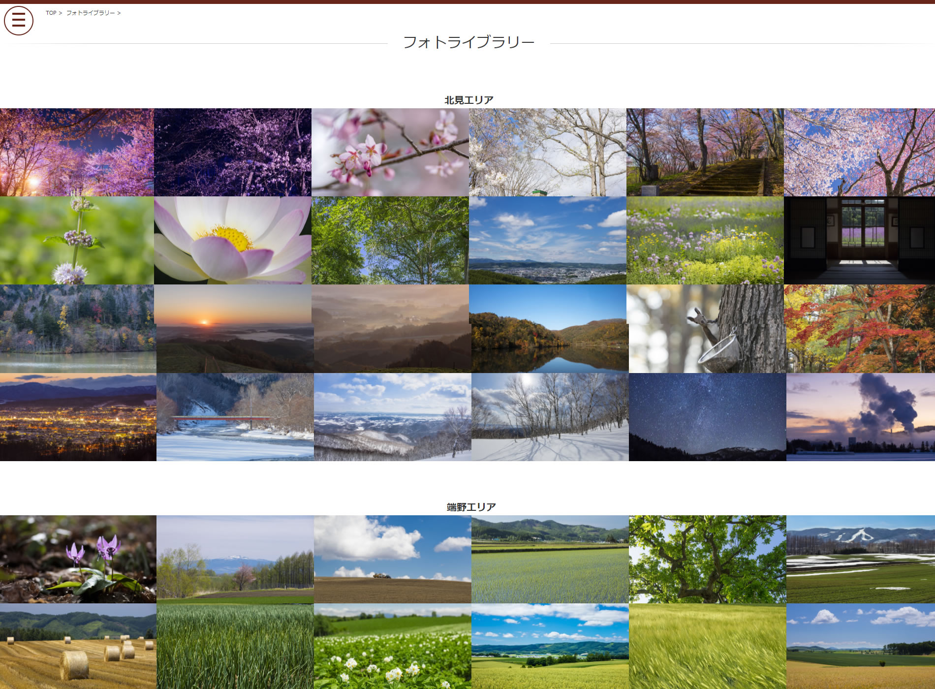Open the white lotus flower photo

tap(233, 240)
